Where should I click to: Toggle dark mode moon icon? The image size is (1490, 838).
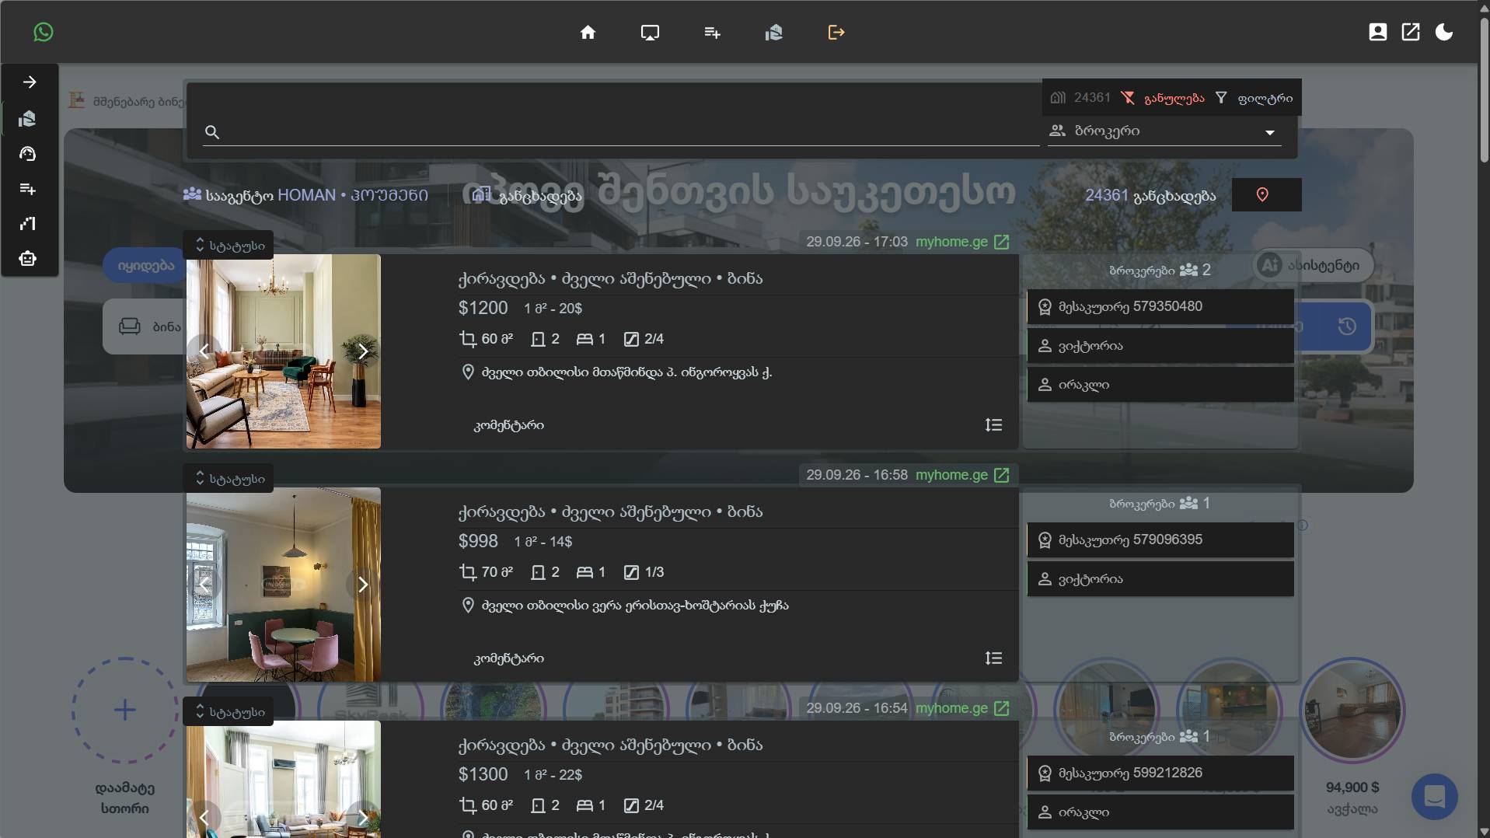(1444, 32)
